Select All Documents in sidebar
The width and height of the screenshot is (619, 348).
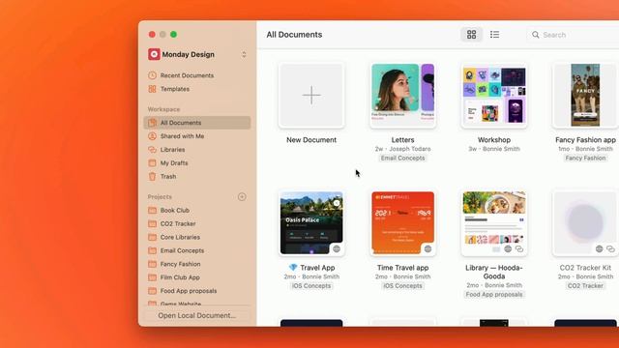tap(197, 123)
